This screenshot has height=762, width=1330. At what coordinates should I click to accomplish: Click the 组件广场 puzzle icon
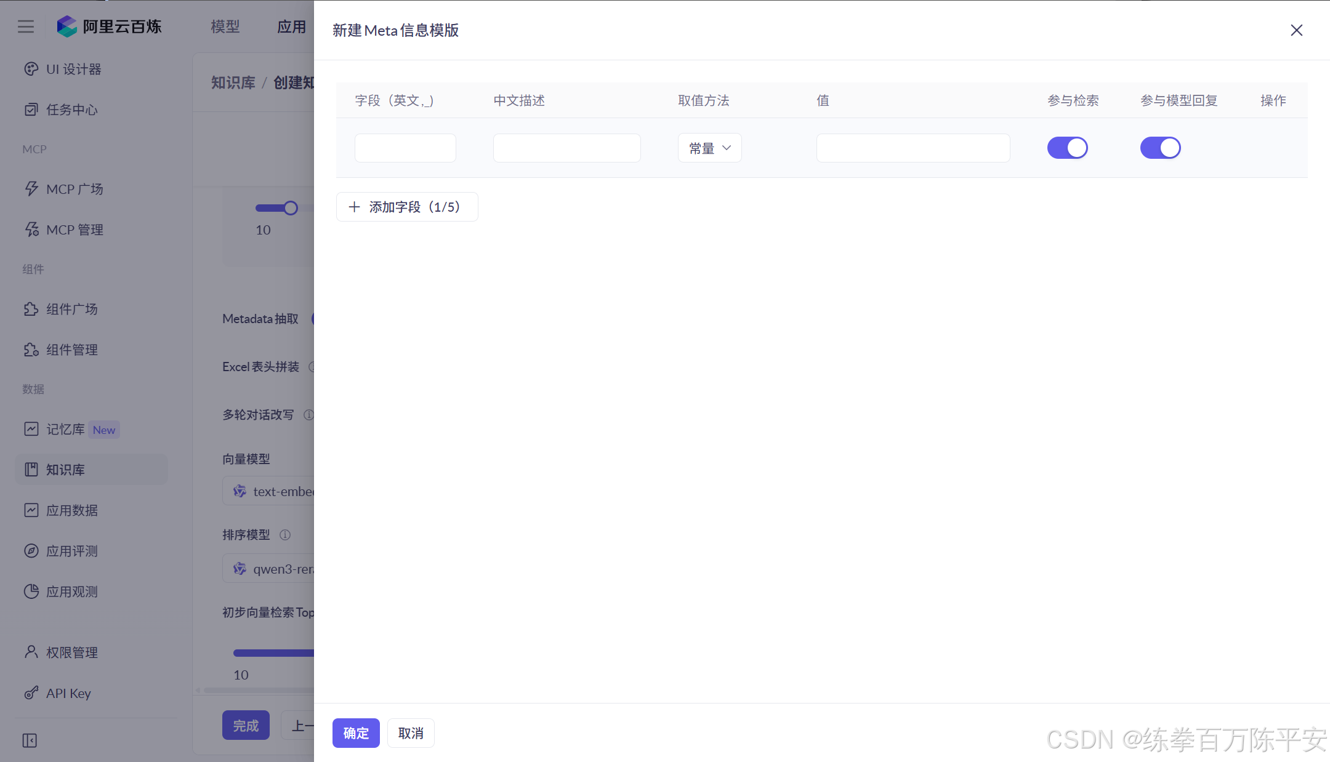point(31,309)
